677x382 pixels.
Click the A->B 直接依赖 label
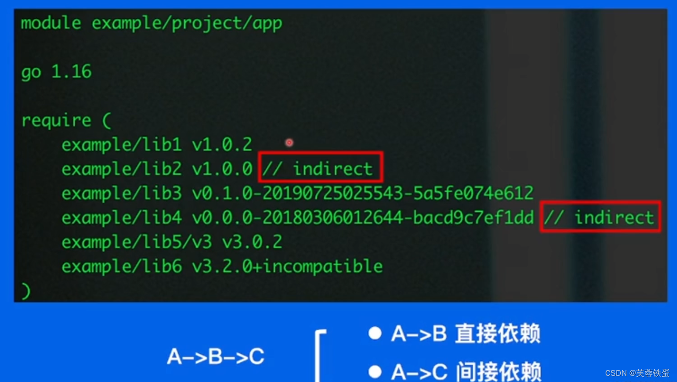click(x=465, y=333)
